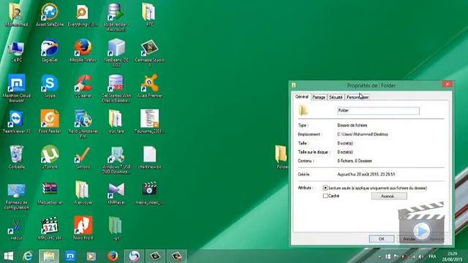
Task: Select the CCleaner desktop shortcut
Action: [83, 86]
